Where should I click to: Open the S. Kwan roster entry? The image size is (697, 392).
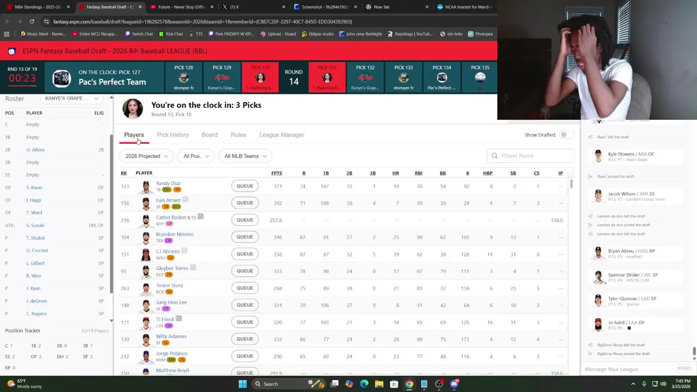34,187
